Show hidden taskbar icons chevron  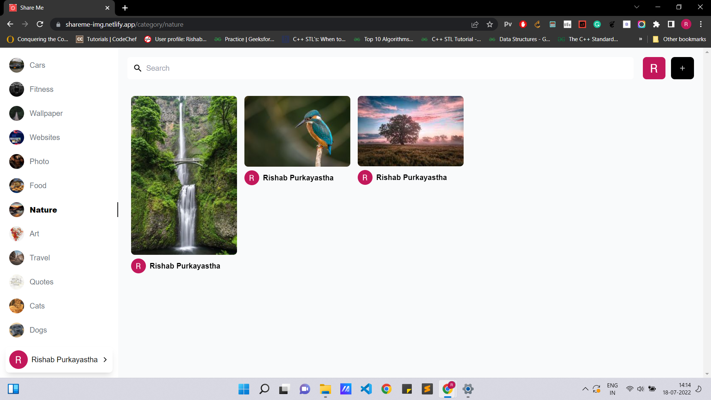click(x=585, y=389)
